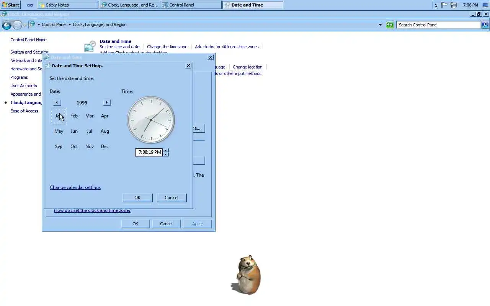The image size is (490, 306).
Task: Switch to Date and Time taskbar item
Action: pyautogui.click(x=253, y=5)
